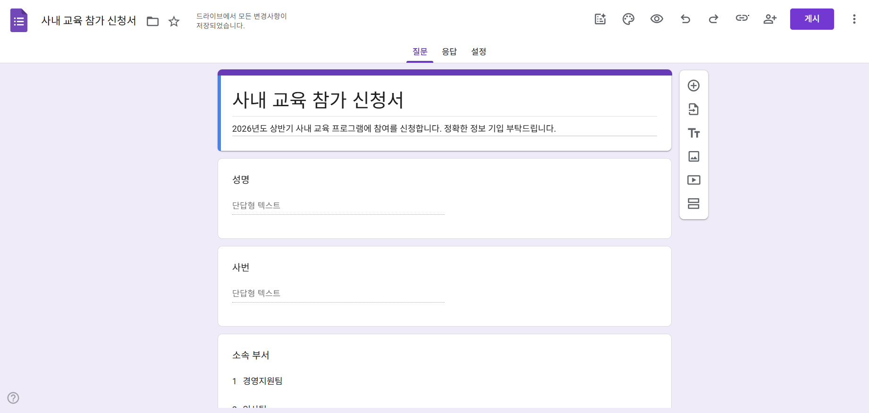Add an image to the form
This screenshot has width=869, height=413.
click(693, 156)
